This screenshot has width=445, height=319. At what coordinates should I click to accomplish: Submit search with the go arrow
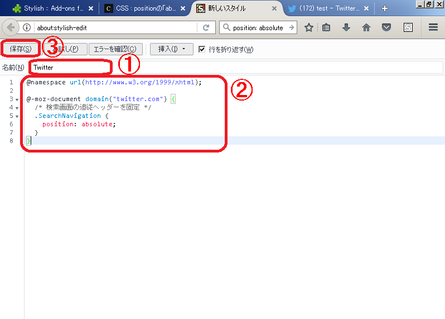[x=292, y=27]
